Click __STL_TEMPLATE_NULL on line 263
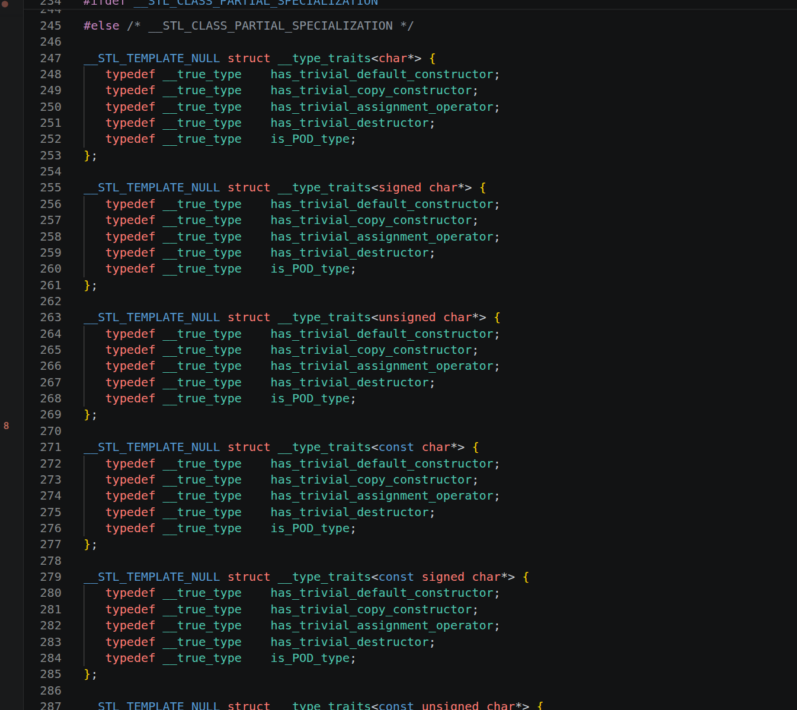The height and width of the screenshot is (710, 797). [x=152, y=318]
